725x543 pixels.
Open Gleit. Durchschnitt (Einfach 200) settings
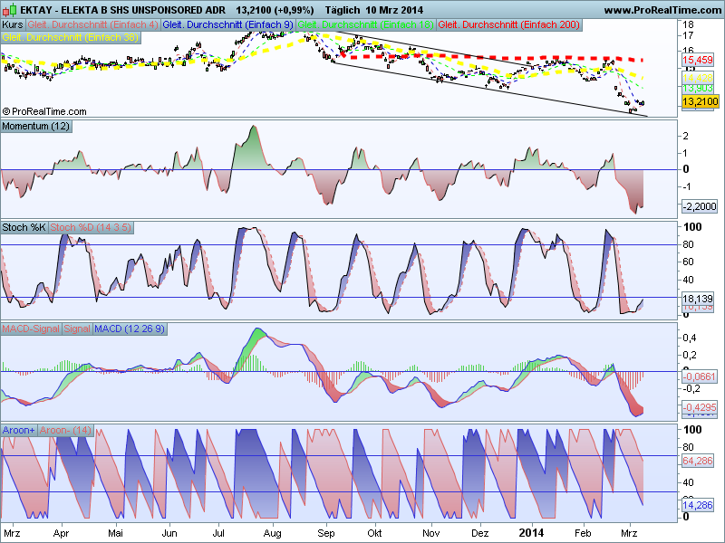(x=509, y=25)
